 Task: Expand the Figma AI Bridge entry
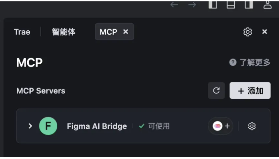point(30,126)
